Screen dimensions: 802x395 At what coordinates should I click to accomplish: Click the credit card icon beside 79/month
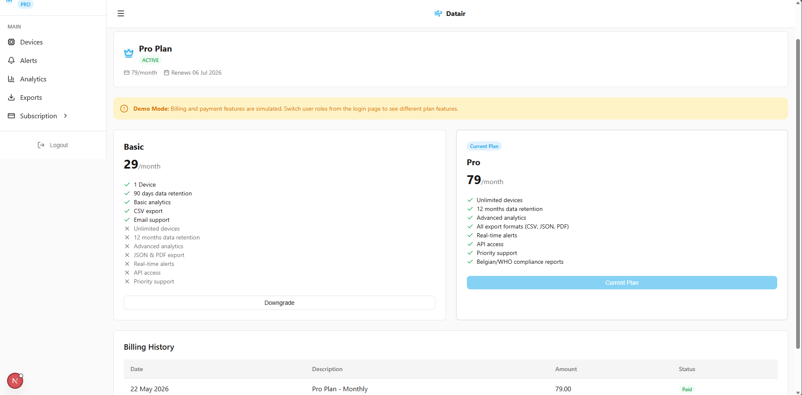(127, 73)
